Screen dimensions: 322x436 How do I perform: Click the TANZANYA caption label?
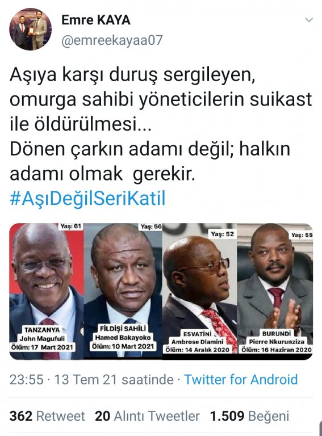point(42,330)
